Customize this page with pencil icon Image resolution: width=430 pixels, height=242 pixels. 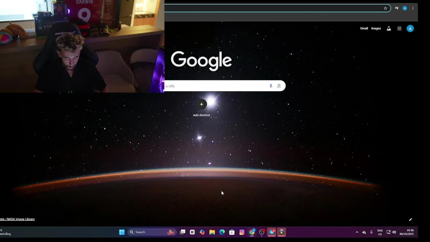click(x=411, y=219)
